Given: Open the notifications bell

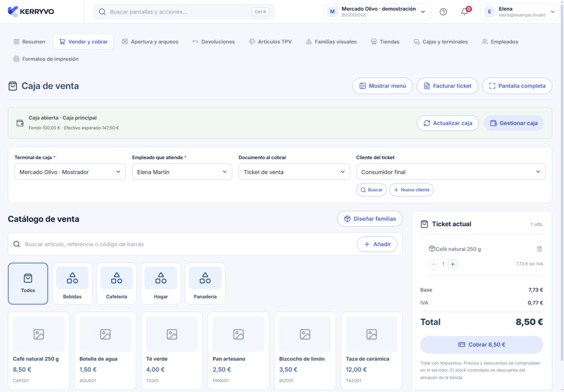Looking at the screenshot, I should [x=465, y=12].
